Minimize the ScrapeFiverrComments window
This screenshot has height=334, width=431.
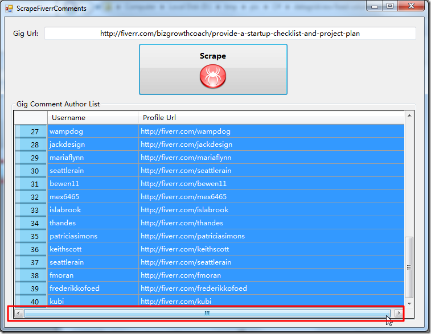(x=375, y=6)
